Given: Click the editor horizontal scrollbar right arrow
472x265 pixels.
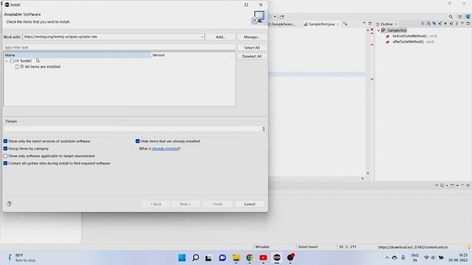Looking at the screenshot, I should (x=362, y=178).
